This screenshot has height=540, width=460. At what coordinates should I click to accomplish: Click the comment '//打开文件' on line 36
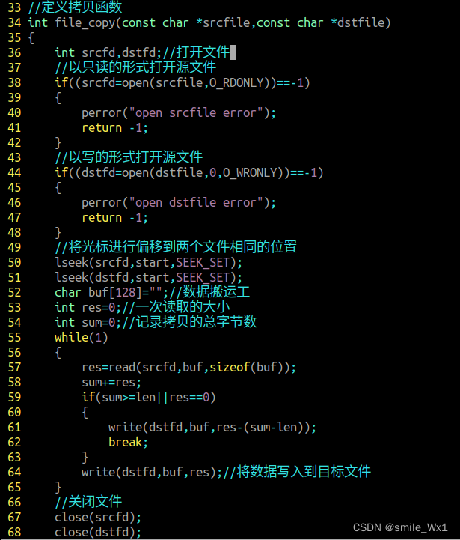pos(197,52)
